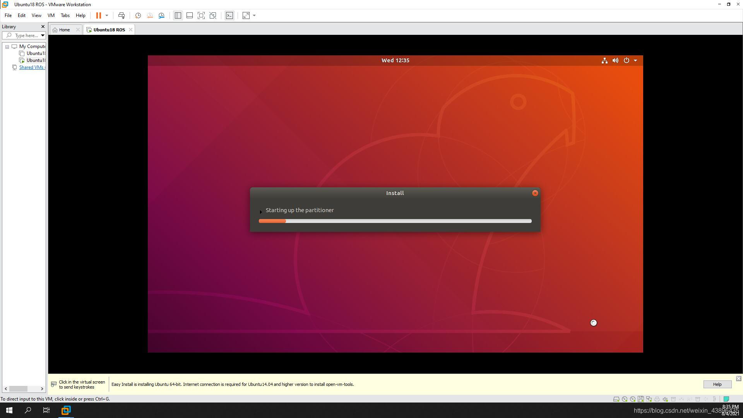Close the Easy Install notification bar

(738, 379)
